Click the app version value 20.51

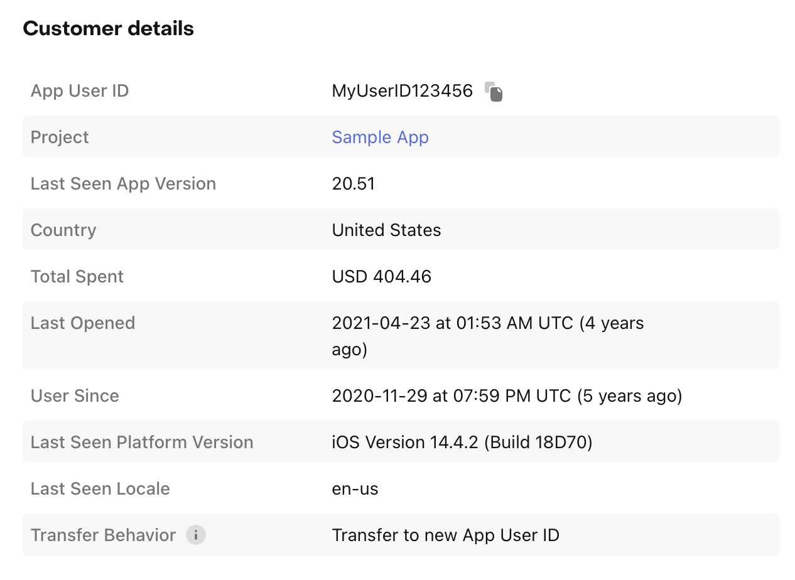[353, 184]
